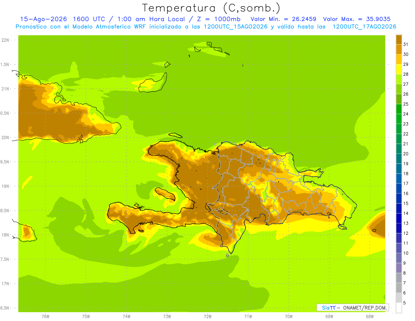Screen dimensions: 415x321
Task: Click the colorbar scale label "15"
Action: [406, 203]
